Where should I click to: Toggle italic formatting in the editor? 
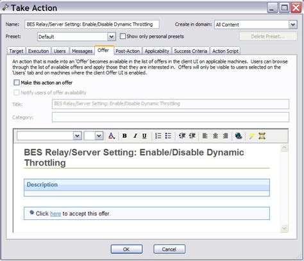point(135,136)
